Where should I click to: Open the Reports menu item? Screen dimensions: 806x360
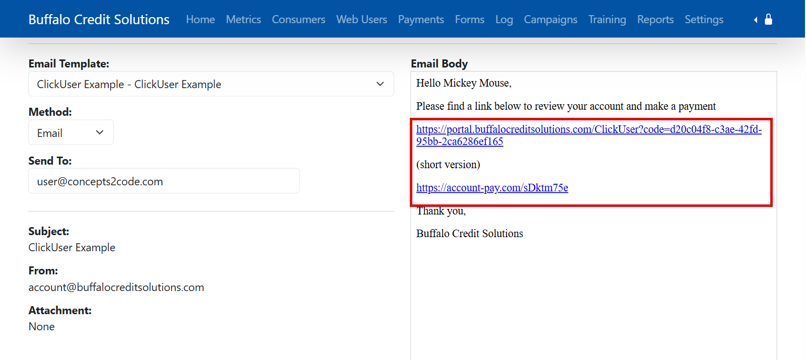(655, 20)
